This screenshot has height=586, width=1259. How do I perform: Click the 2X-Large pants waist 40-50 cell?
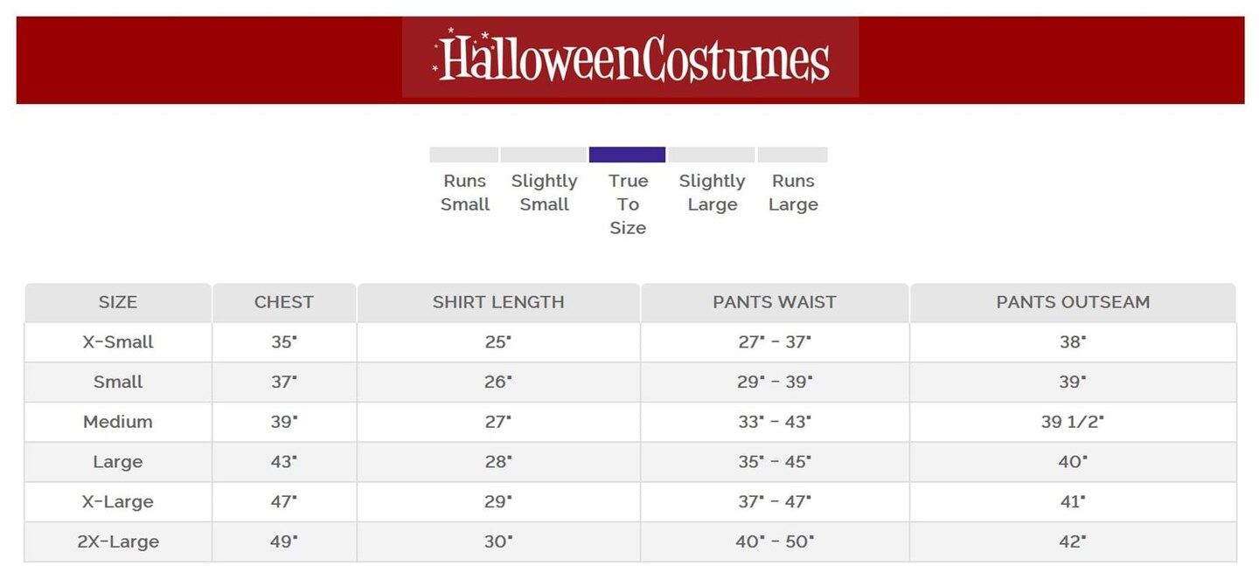[x=775, y=541]
